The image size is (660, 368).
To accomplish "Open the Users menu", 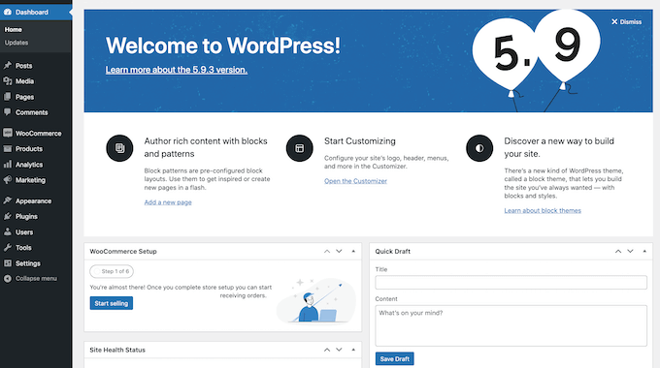I will (x=24, y=231).
